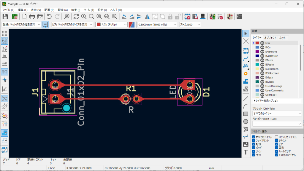Switch to the ネット tab
Image resolution: width=304 pixels, height=171 pixels.
282,38
